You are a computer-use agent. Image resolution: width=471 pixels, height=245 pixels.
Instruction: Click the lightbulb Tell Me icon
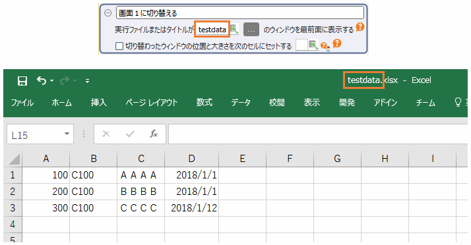click(458, 103)
